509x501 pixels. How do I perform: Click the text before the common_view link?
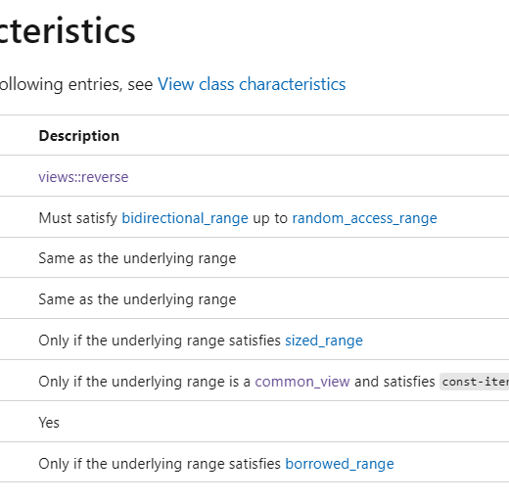click(x=145, y=382)
